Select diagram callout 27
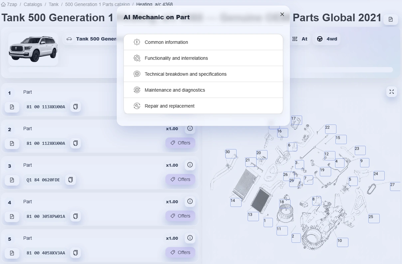Viewport: 402px width, 264px height. click(396, 186)
